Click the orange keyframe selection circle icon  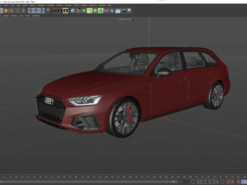click(x=239, y=181)
